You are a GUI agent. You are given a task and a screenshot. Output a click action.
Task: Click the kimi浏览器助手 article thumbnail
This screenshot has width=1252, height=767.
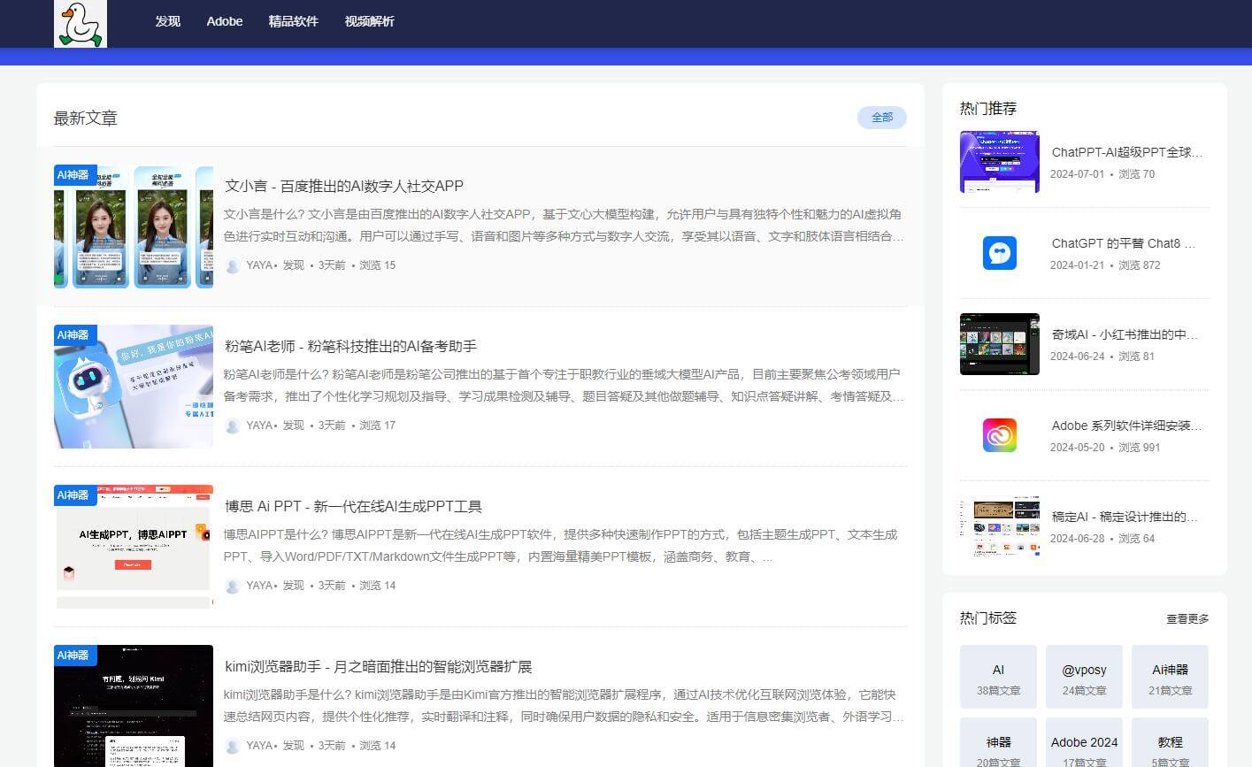point(133,705)
